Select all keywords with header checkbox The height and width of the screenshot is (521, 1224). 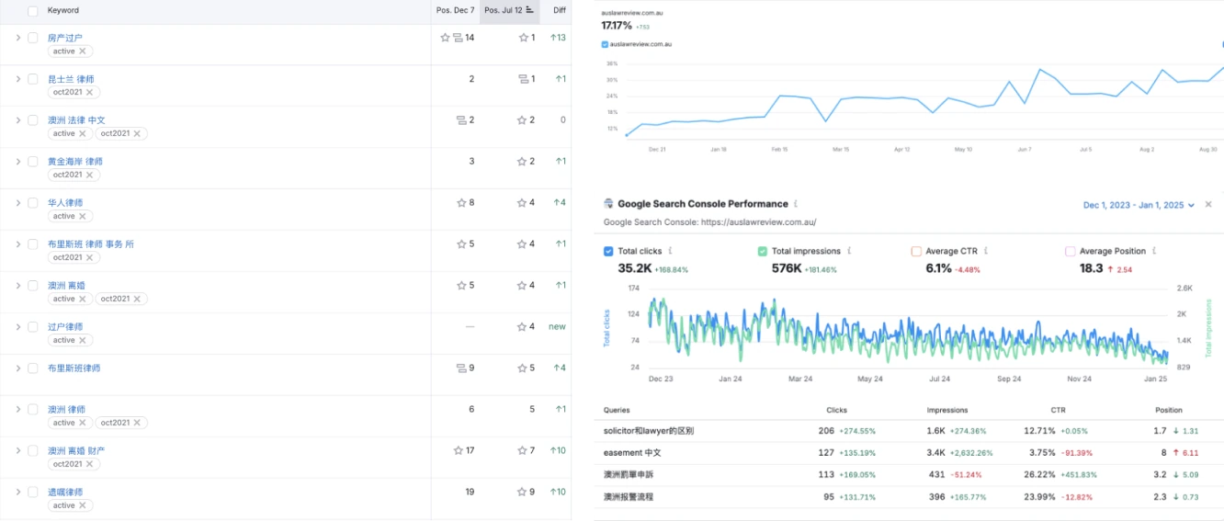pos(33,11)
